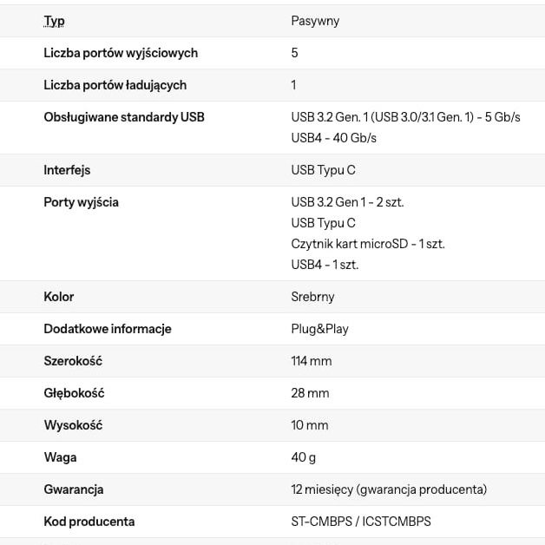Click the "Porty wyjścia" label
Screen dimensions: 545x545
coord(81,202)
